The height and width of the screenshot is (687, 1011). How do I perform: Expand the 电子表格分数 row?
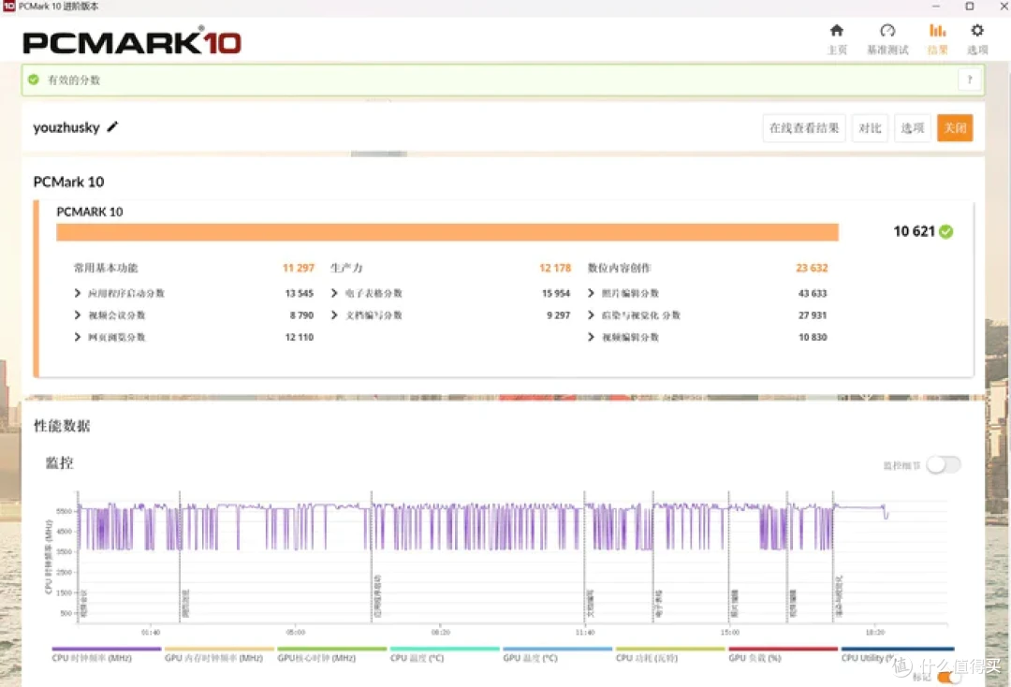[x=334, y=293]
